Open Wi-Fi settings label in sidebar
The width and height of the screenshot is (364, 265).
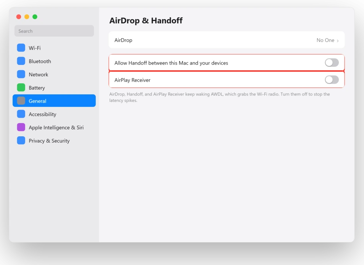coord(35,48)
